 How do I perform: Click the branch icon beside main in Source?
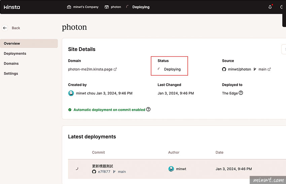255,69
